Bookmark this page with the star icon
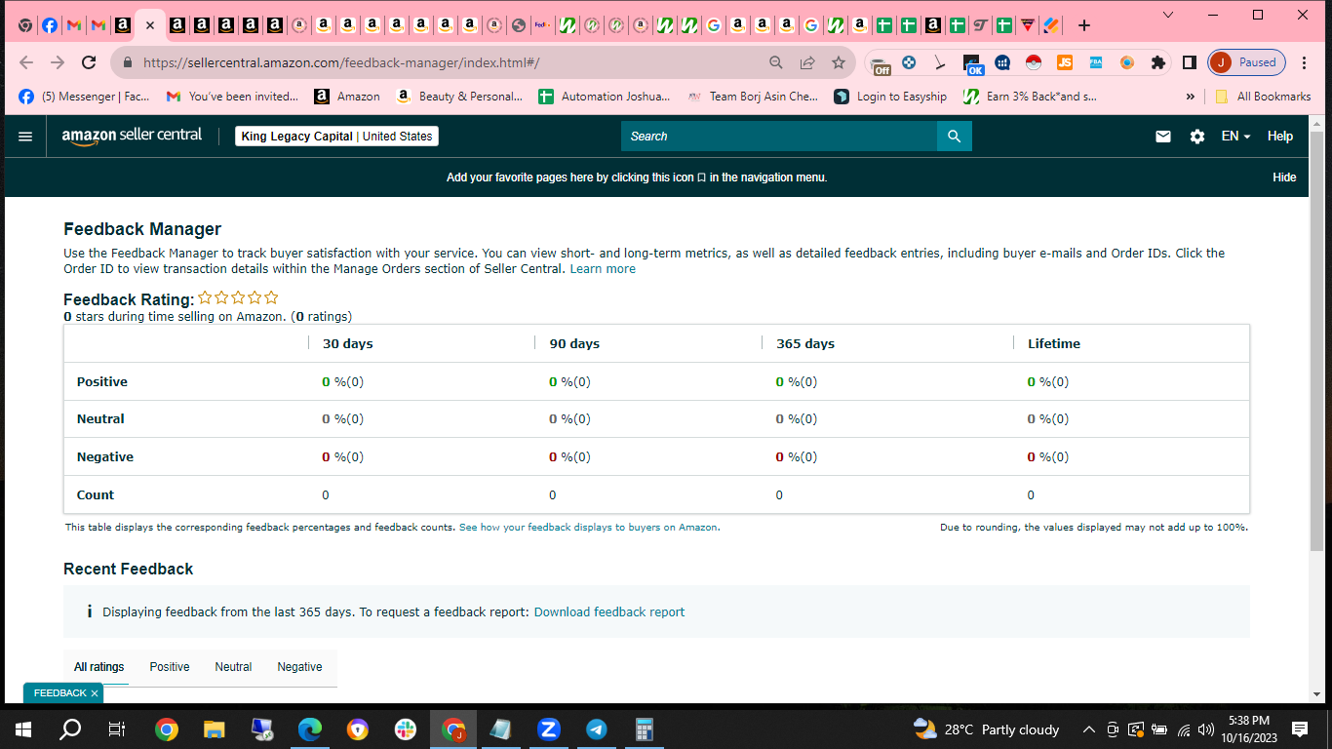This screenshot has height=749, width=1332. point(839,62)
